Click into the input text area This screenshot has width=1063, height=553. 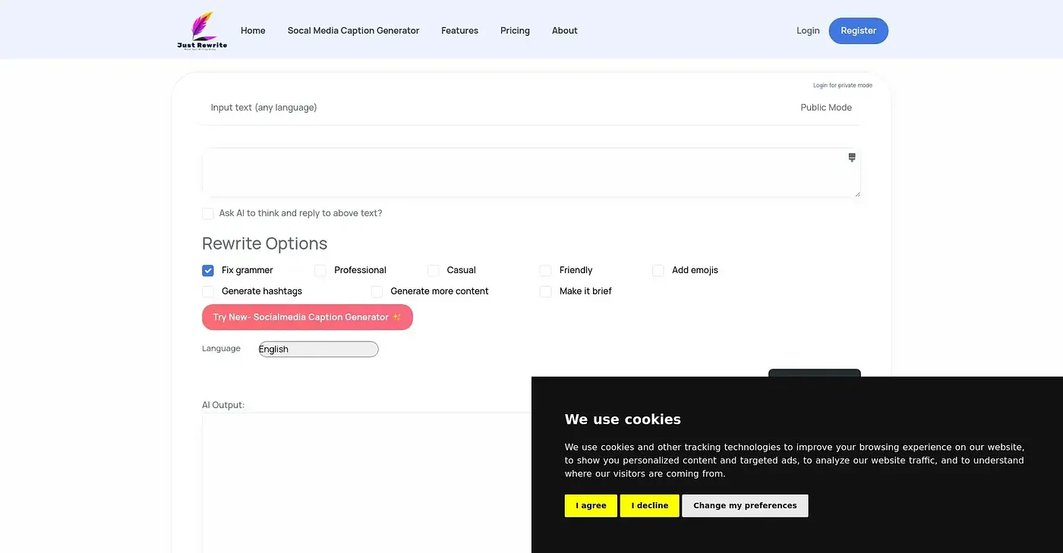531,172
